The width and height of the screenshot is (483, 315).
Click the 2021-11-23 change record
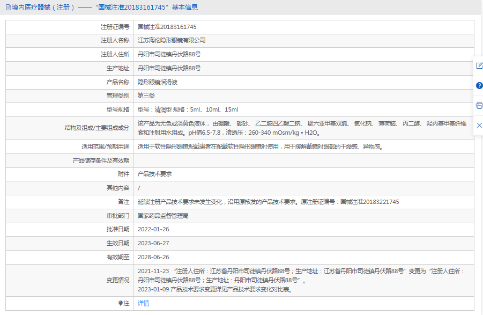click(301, 275)
